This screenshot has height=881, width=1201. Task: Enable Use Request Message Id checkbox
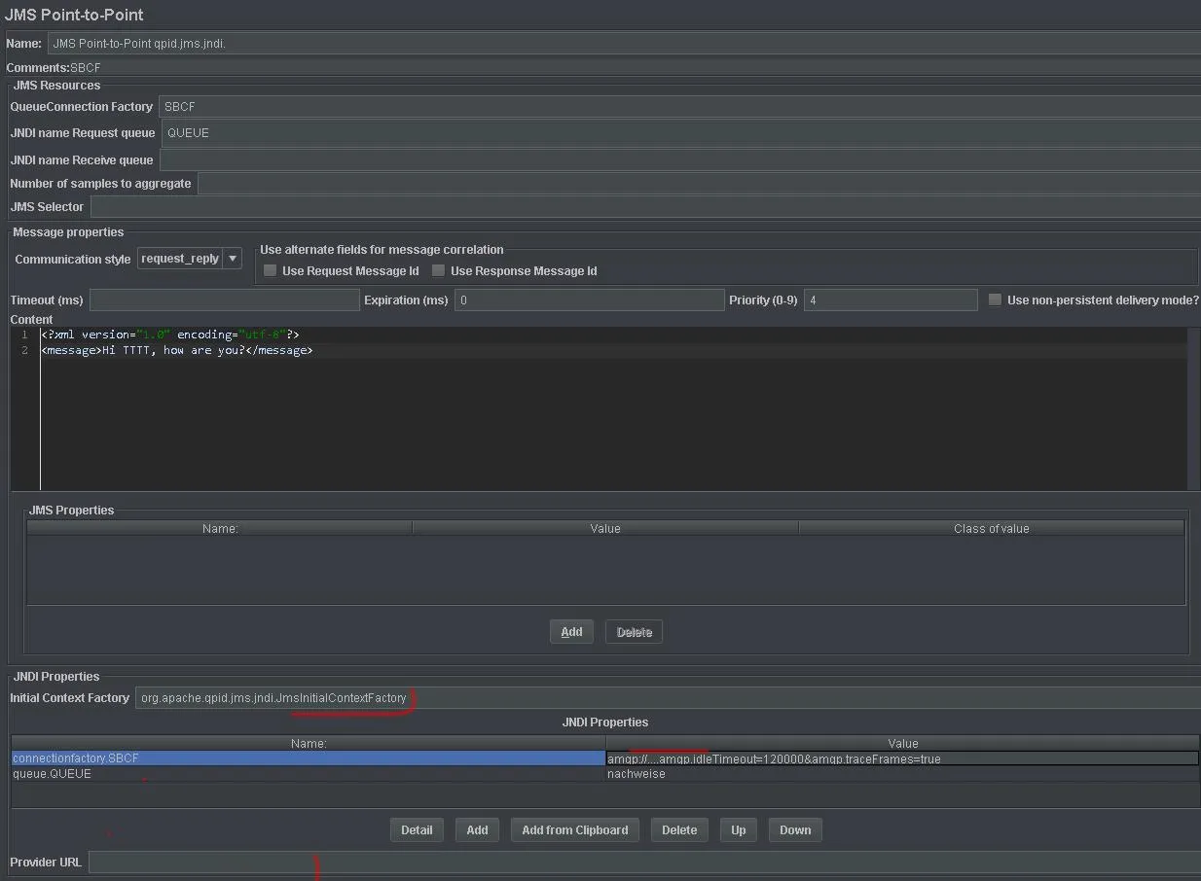271,271
